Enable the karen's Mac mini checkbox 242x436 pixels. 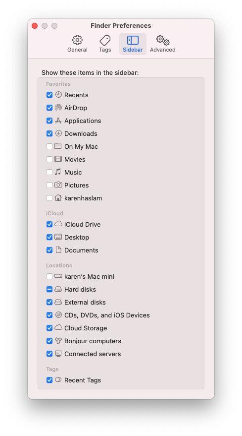click(49, 276)
